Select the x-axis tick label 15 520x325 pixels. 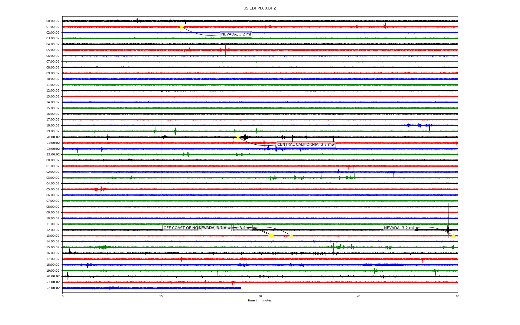[x=161, y=296]
